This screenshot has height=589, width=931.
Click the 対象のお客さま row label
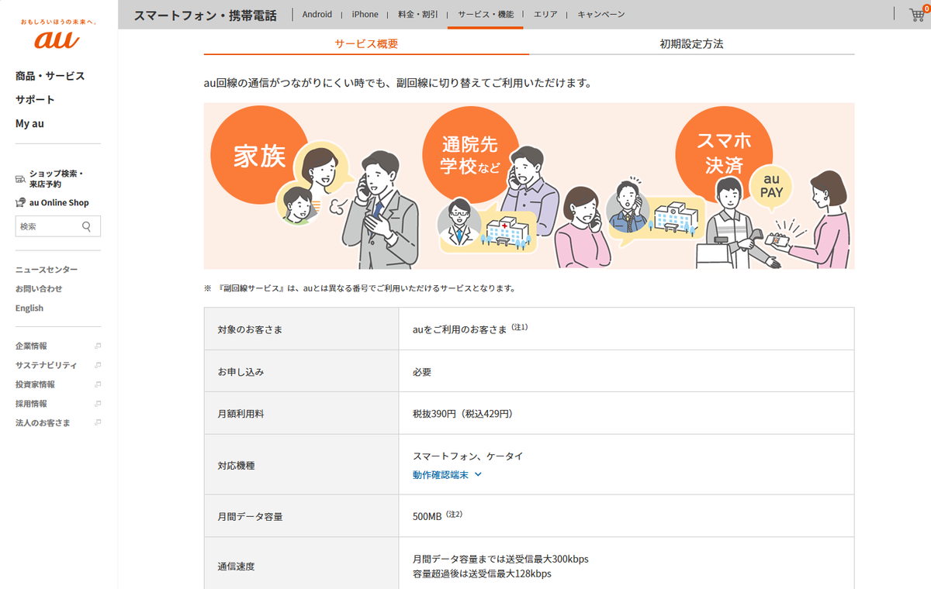pyautogui.click(x=250, y=330)
